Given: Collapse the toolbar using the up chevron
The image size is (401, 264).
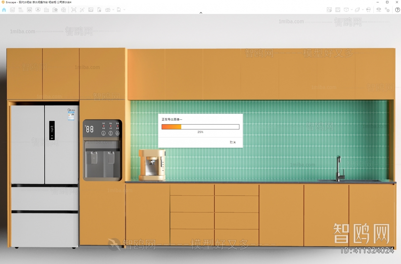Looking at the screenshot, I should click(x=201, y=13).
